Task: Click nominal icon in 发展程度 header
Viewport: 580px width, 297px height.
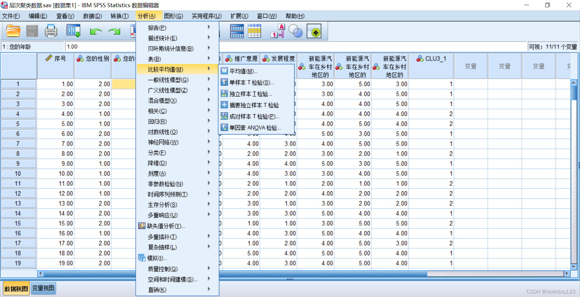Action: tap(266, 58)
